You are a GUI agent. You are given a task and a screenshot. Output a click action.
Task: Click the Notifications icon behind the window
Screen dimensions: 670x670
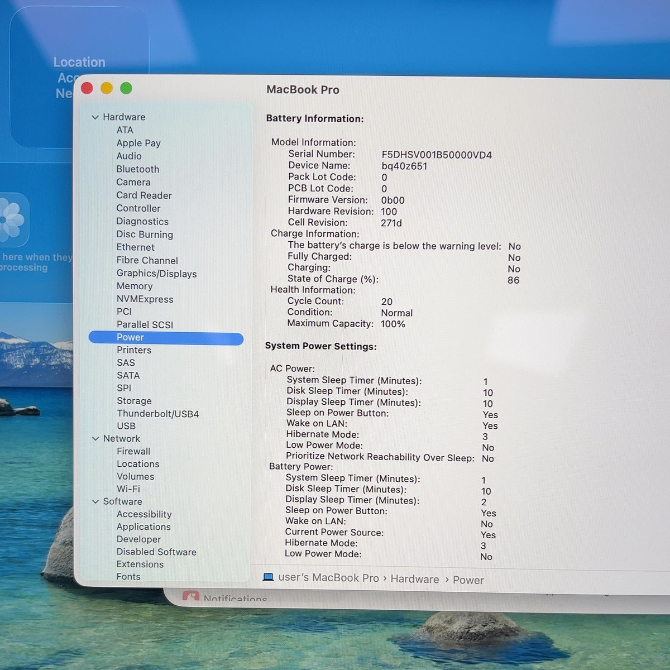click(191, 596)
